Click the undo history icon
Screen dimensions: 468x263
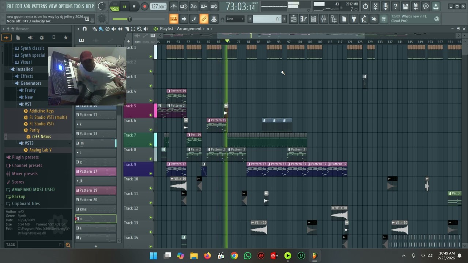click(365, 6)
